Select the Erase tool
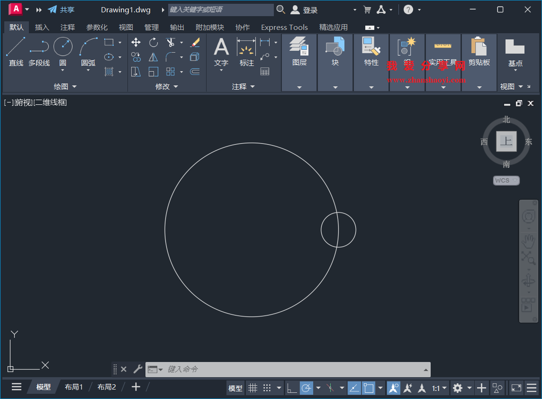 tap(196, 42)
